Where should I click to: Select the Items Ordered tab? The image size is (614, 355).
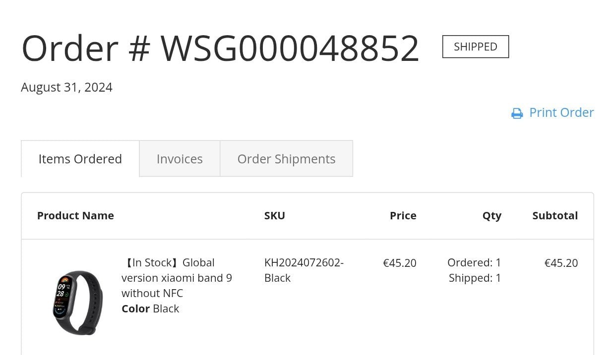click(x=80, y=158)
